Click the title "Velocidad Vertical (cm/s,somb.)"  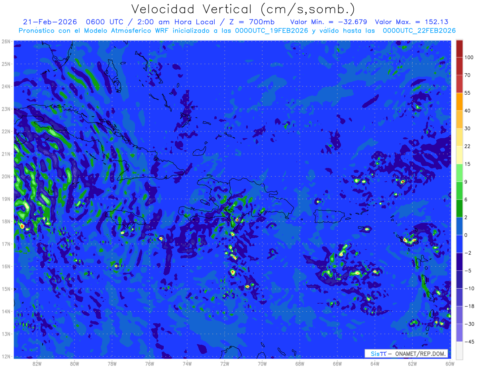[x=243, y=9]
